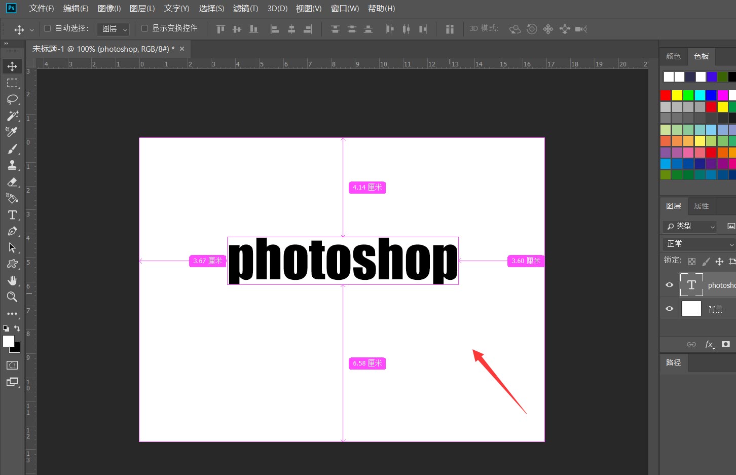Select the Eraser tool
The height and width of the screenshot is (475, 736).
coord(12,181)
